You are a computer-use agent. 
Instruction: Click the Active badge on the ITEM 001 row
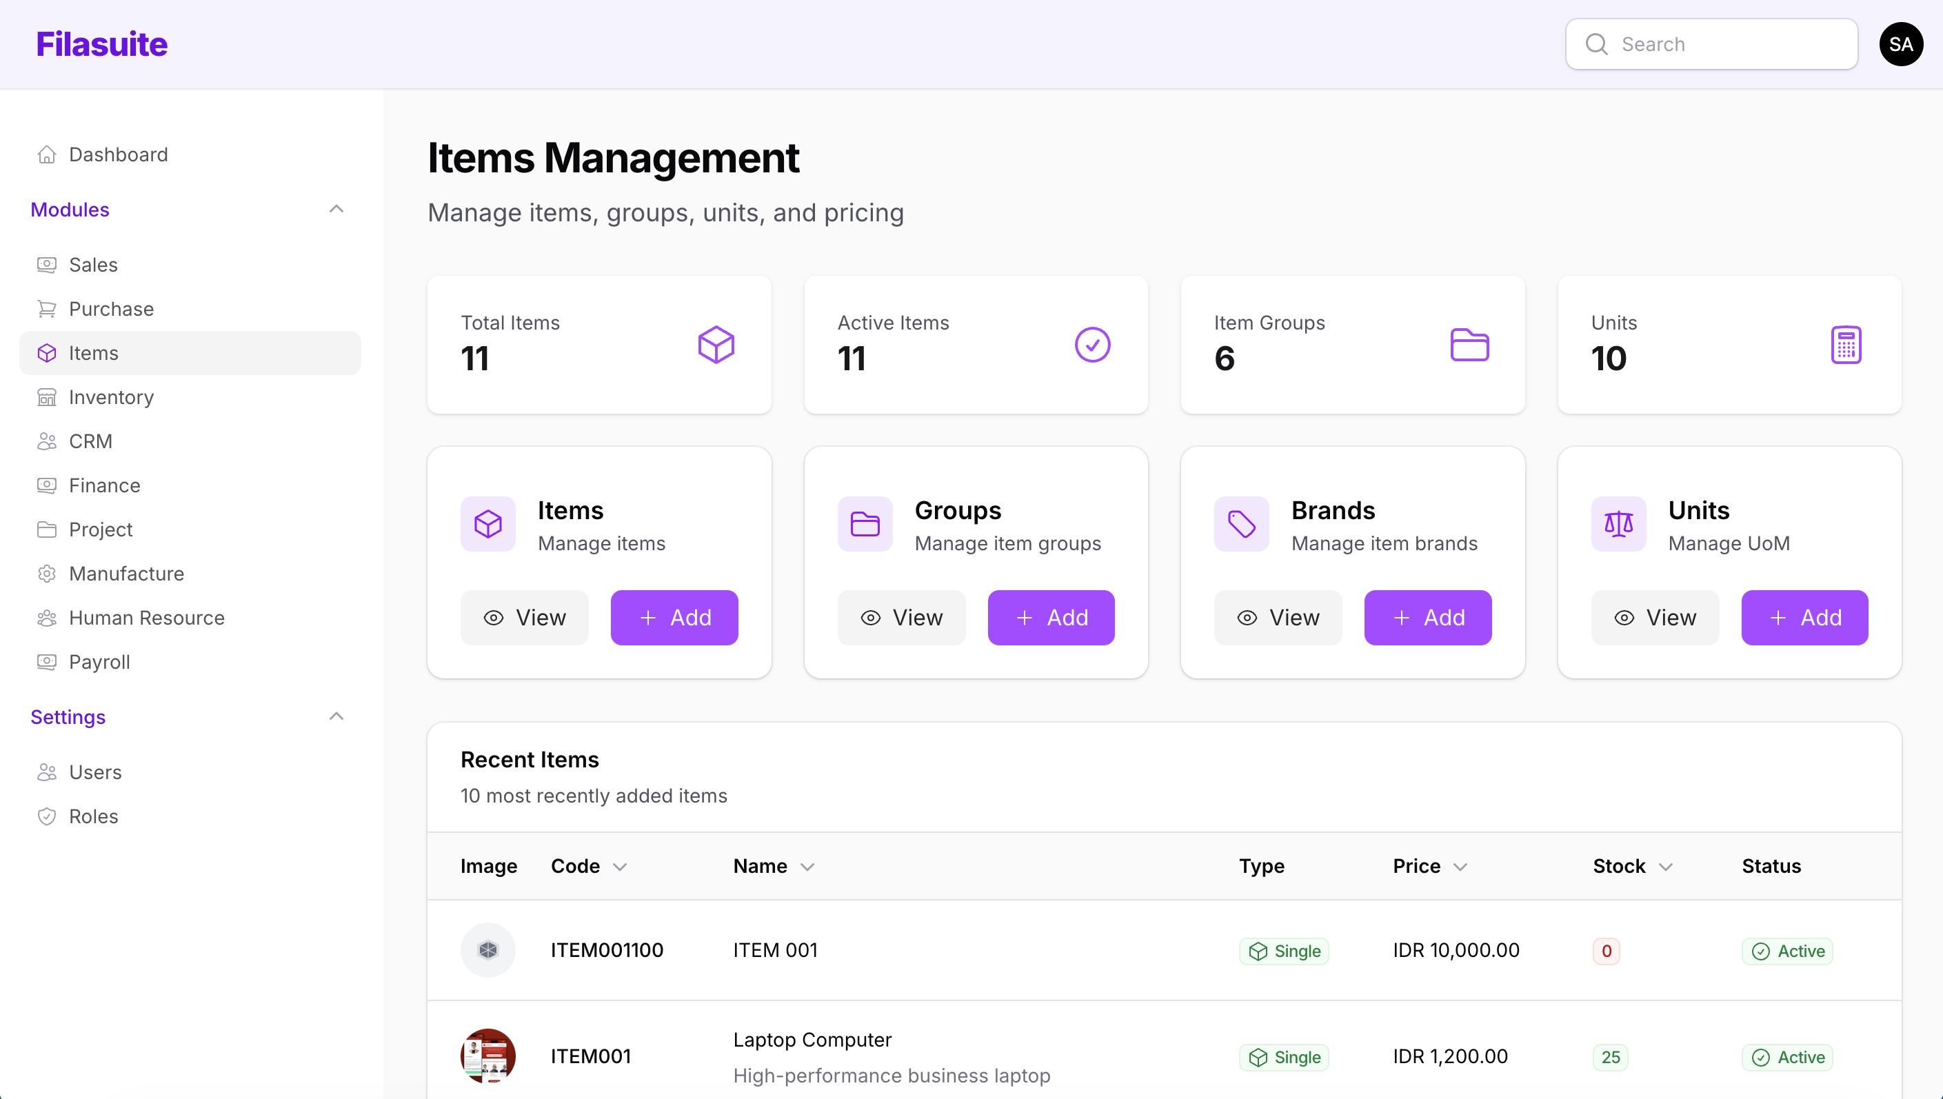[1787, 950]
